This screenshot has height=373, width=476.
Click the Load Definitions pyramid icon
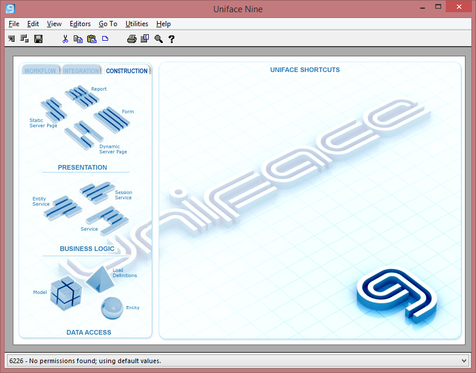[x=100, y=279]
